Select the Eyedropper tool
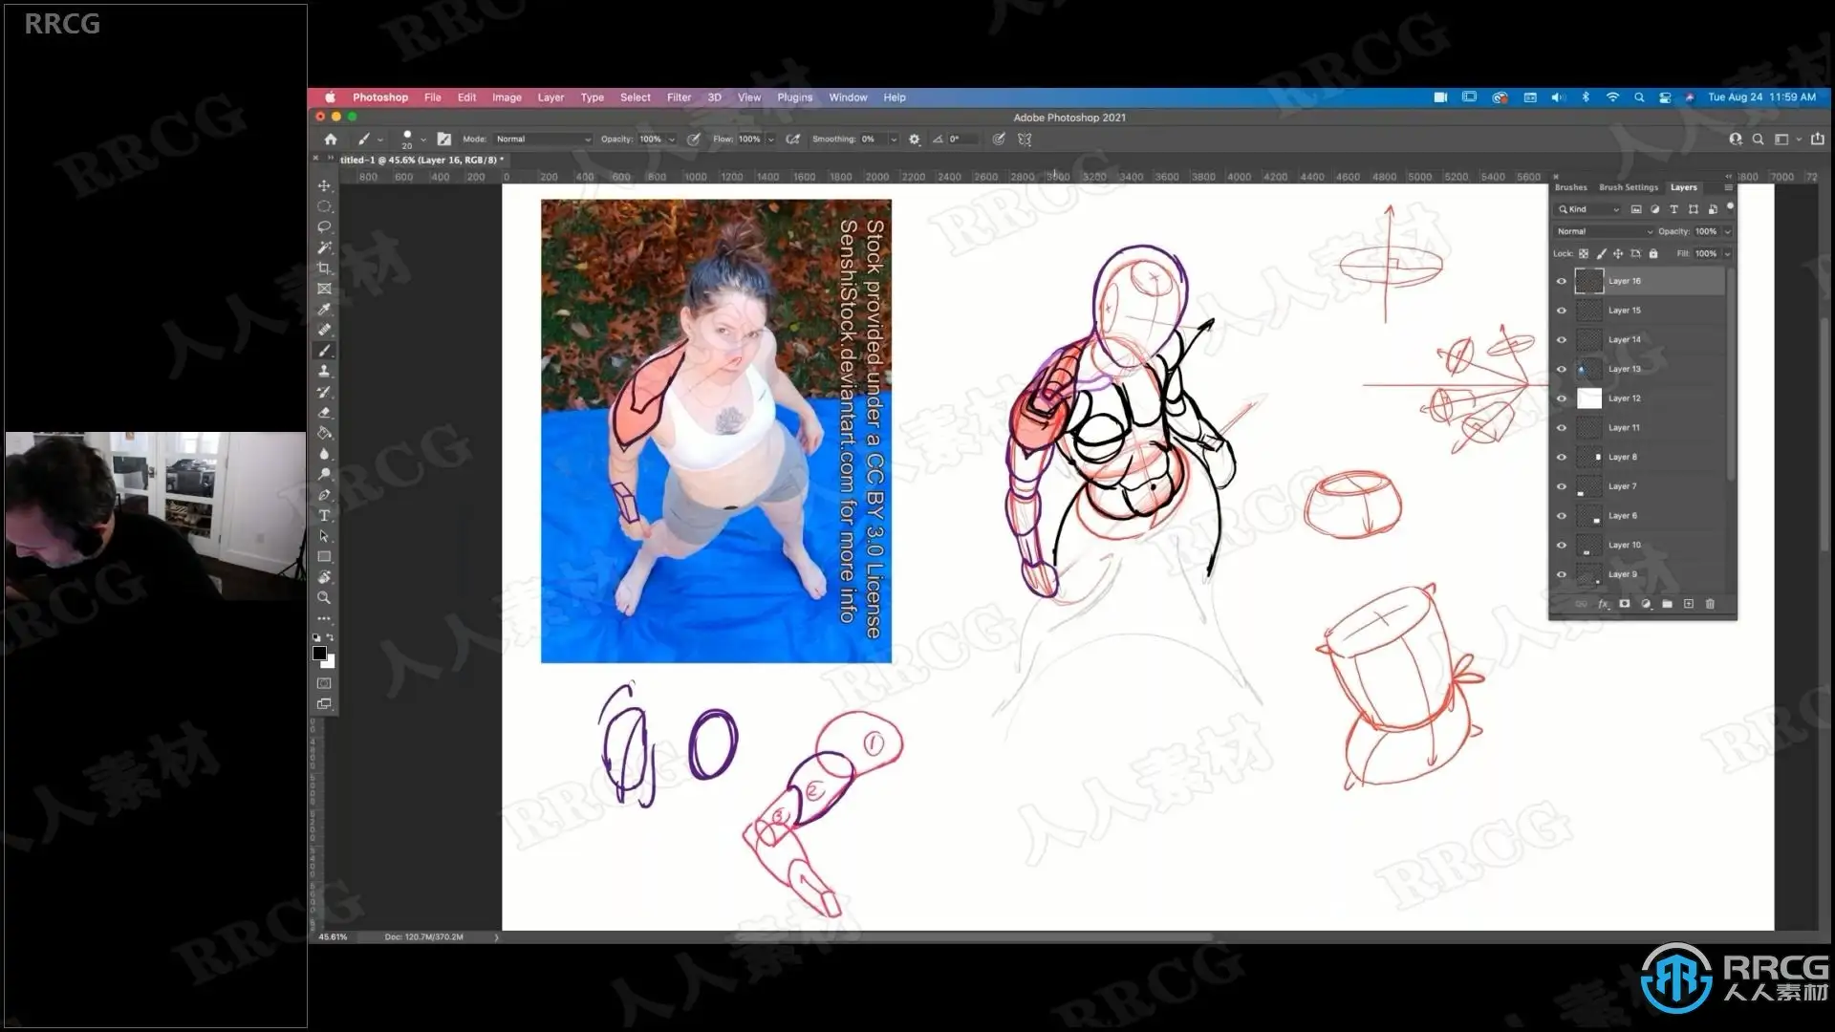Screen dimensions: 1835x1032 click(324, 309)
